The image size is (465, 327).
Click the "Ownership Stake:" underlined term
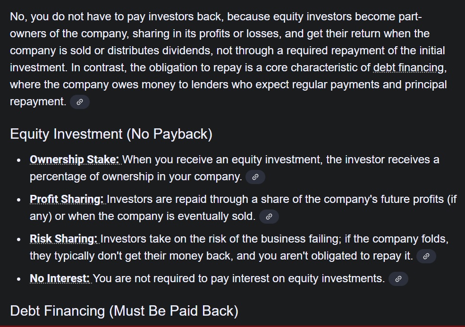pyautogui.click(x=76, y=159)
